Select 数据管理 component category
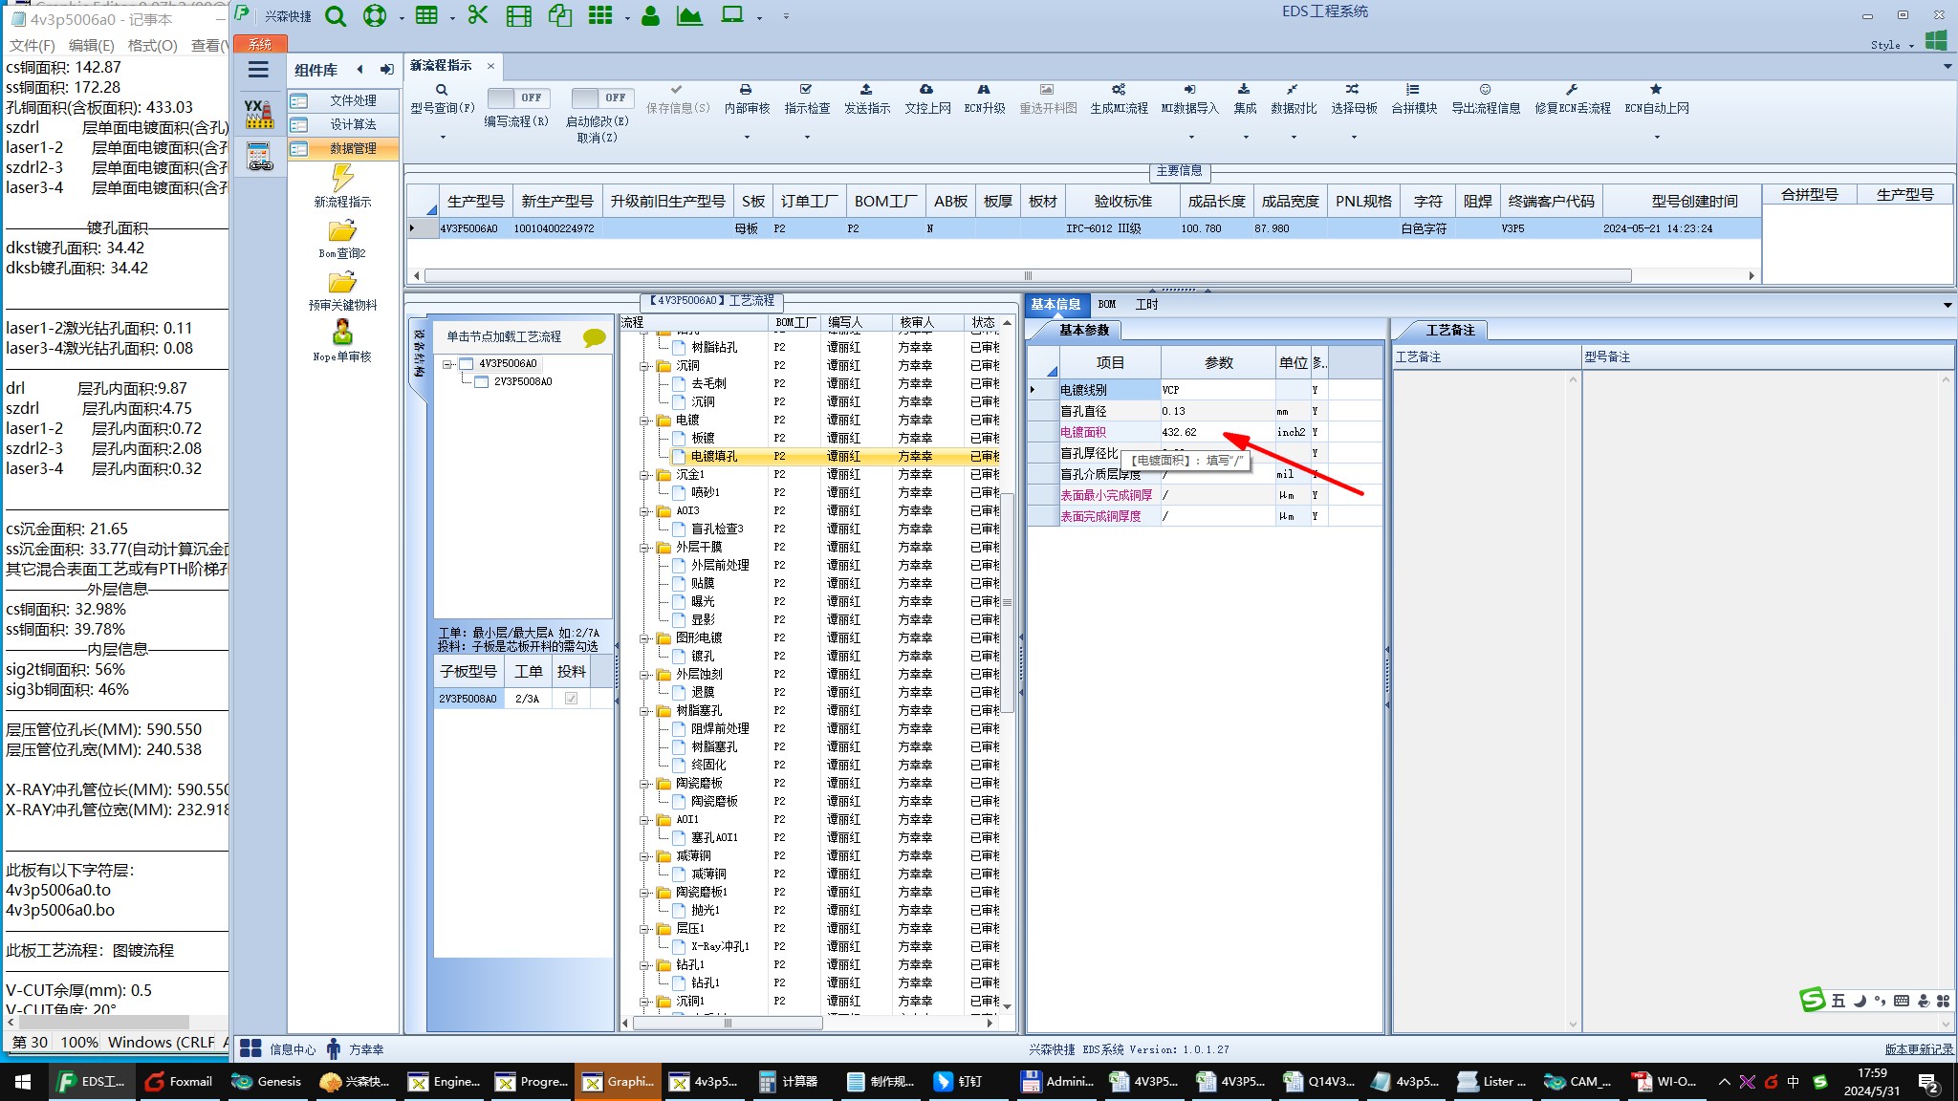 tap(342, 148)
